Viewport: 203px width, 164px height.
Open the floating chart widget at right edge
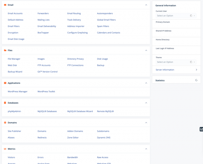coord(201,129)
